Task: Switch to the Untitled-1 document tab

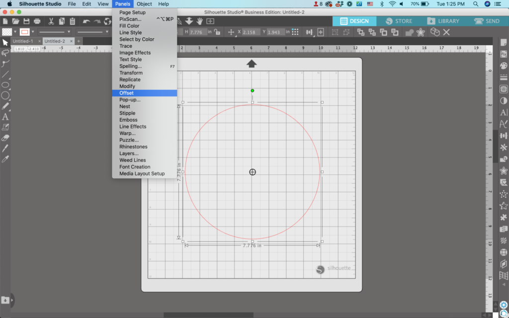Action: pos(23,41)
